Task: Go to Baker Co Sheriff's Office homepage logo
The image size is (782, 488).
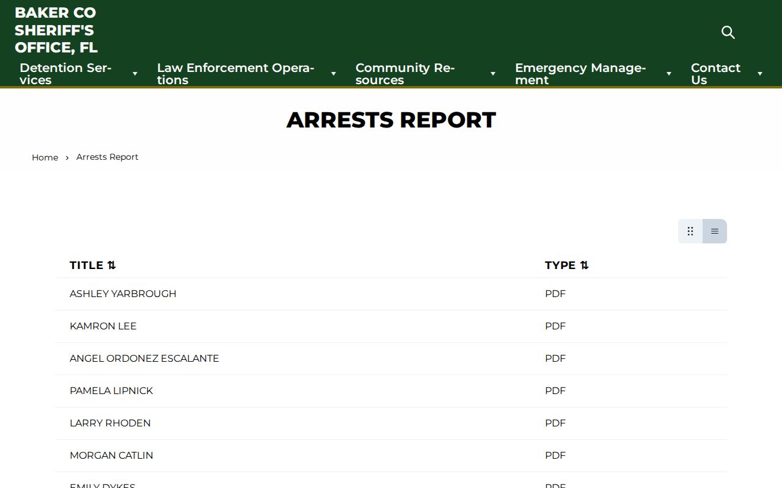Action: [56, 30]
